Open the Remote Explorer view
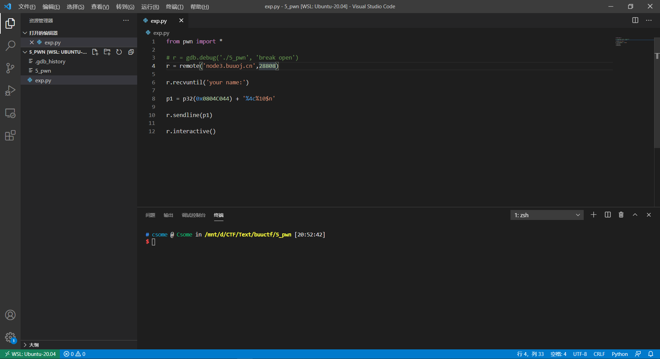Image resolution: width=660 pixels, height=359 pixels. 10,113
